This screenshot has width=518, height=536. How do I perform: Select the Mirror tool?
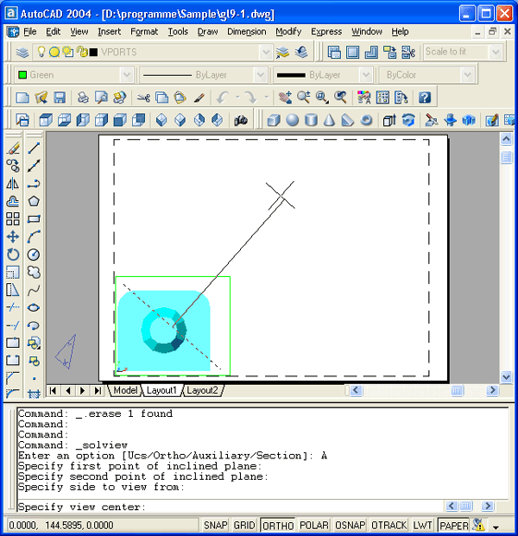[x=13, y=183]
